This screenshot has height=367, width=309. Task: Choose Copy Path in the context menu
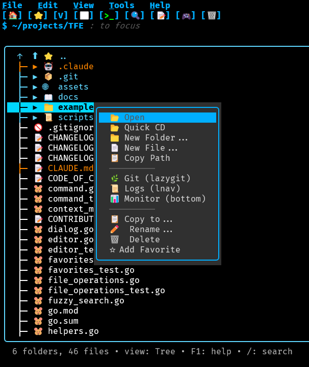[x=158, y=158]
